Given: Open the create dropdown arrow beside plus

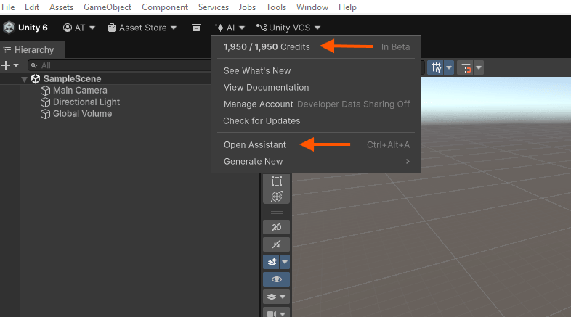Looking at the screenshot, I should [x=16, y=65].
